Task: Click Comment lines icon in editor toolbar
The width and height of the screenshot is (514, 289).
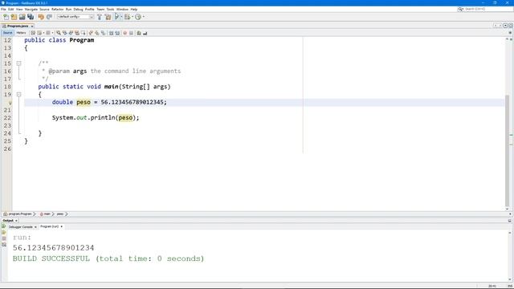Action: click(x=139, y=33)
